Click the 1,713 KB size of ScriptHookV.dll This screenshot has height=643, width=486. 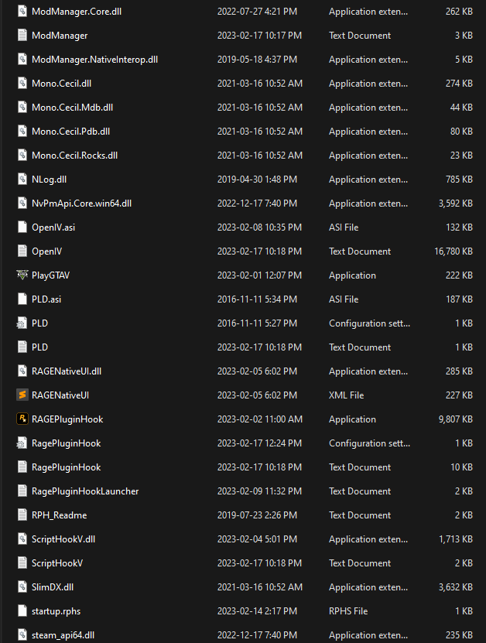click(x=456, y=539)
